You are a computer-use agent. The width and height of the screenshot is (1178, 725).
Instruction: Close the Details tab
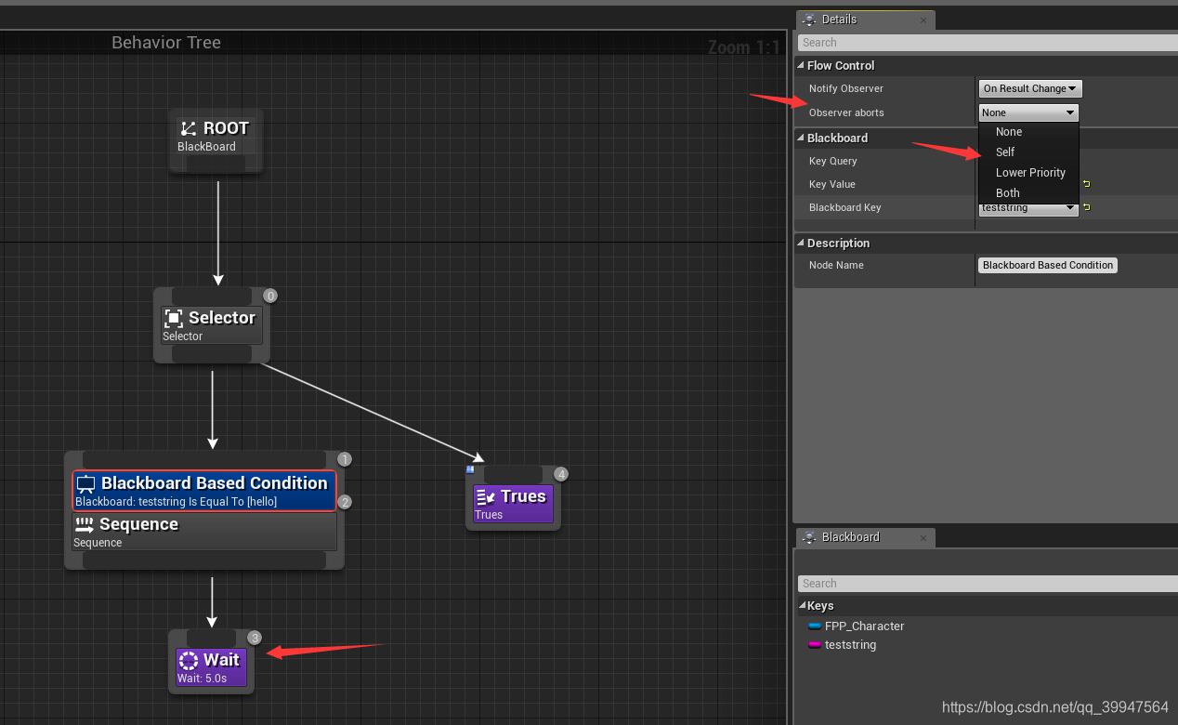tap(923, 20)
